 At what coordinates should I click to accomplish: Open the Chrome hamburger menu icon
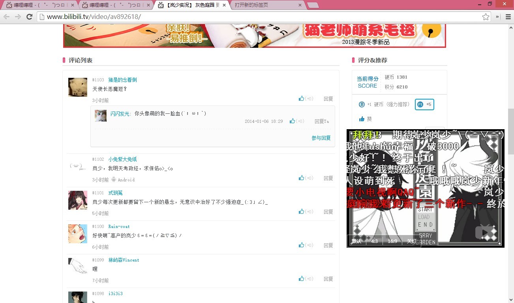(508, 17)
